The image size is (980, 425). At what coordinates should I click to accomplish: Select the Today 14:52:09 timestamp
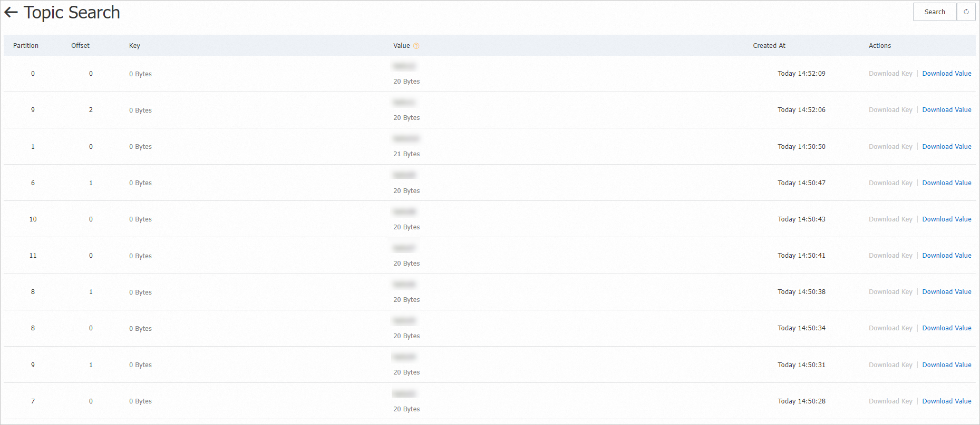[x=801, y=74]
